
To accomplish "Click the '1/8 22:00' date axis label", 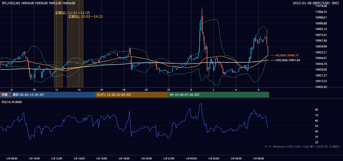I will tap(169, 159).
